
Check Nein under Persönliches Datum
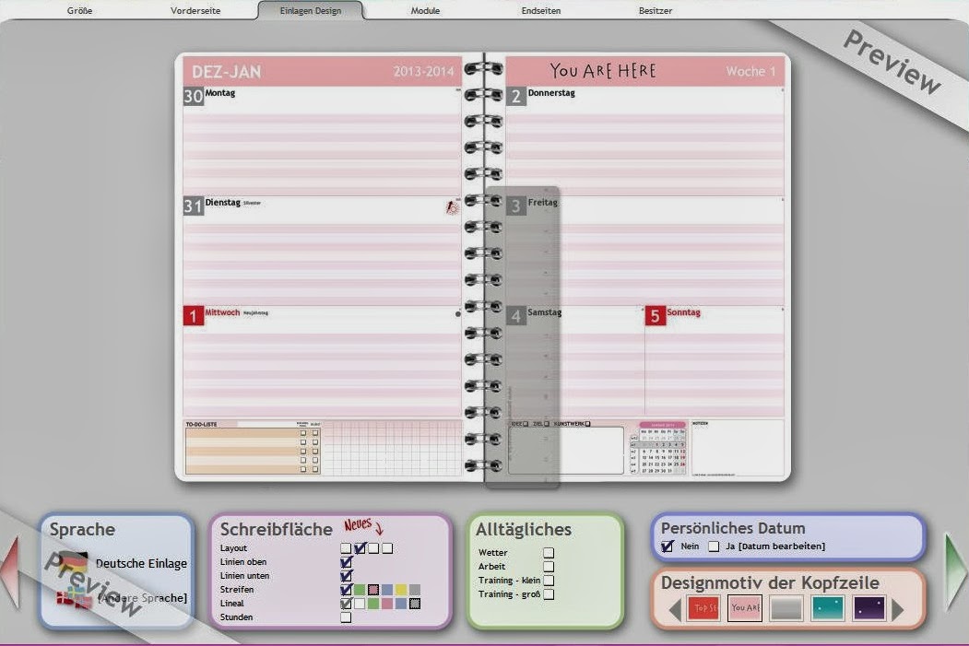click(x=668, y=546)
